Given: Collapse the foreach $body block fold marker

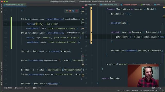Looking at the screenshot, I should click(x=92, y=32).
